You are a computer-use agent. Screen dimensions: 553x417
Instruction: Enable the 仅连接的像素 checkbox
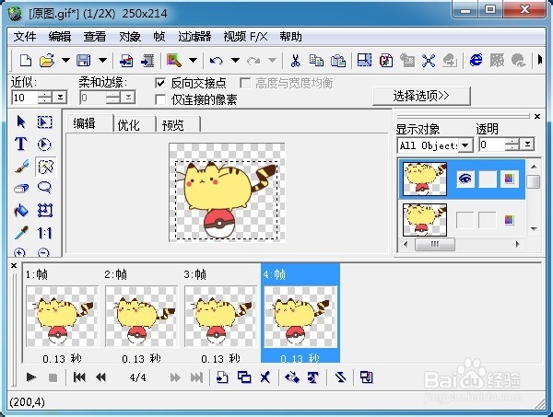(x=160, y=99)
